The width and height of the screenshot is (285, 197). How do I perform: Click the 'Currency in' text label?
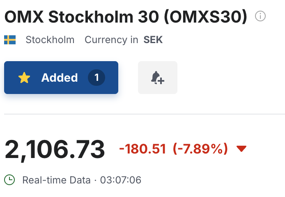coord(111,40)
